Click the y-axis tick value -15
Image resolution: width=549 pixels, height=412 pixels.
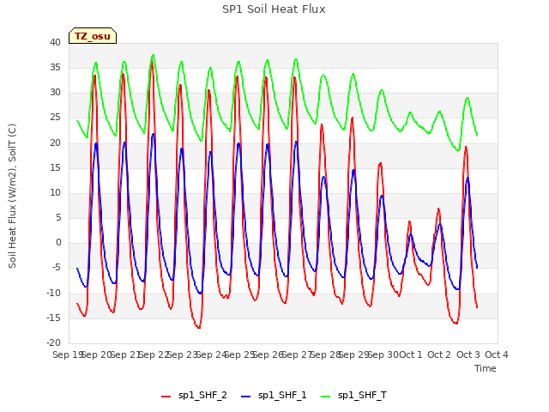click(53, 318)
